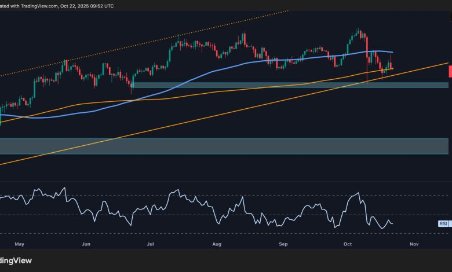Select the Jul label on time axis
This screenshot has width=452, height=272.
(151, 245)
